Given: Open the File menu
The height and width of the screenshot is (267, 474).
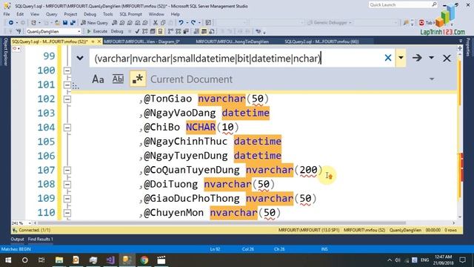Looking at the screenshot, I should tap(7, 14).
